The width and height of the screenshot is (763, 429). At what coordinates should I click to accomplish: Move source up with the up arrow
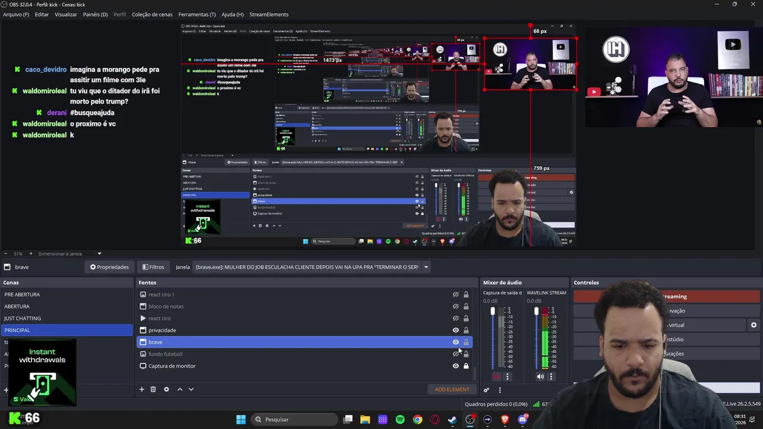179,389
